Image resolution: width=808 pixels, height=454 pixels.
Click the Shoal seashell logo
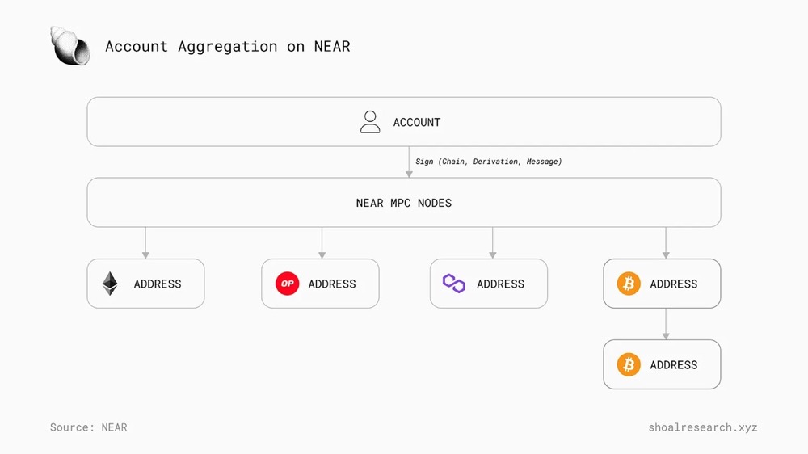click(70, 46)
